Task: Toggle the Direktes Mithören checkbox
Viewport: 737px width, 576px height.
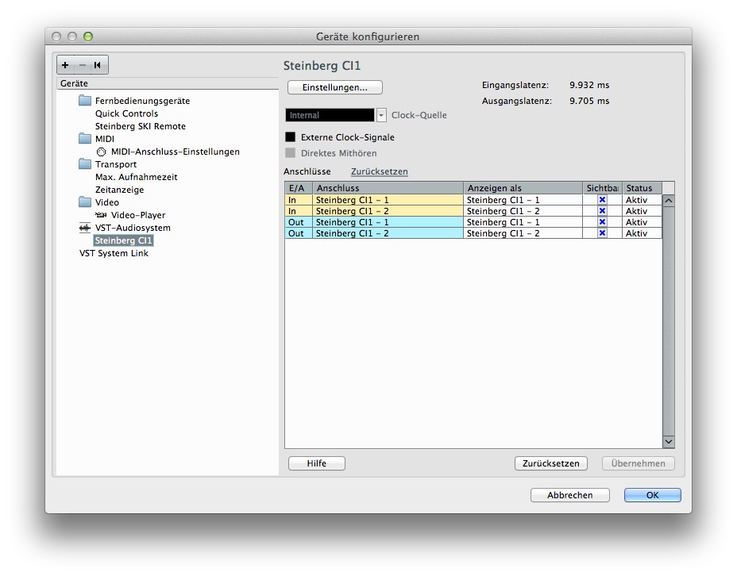Action: point(291,152)
